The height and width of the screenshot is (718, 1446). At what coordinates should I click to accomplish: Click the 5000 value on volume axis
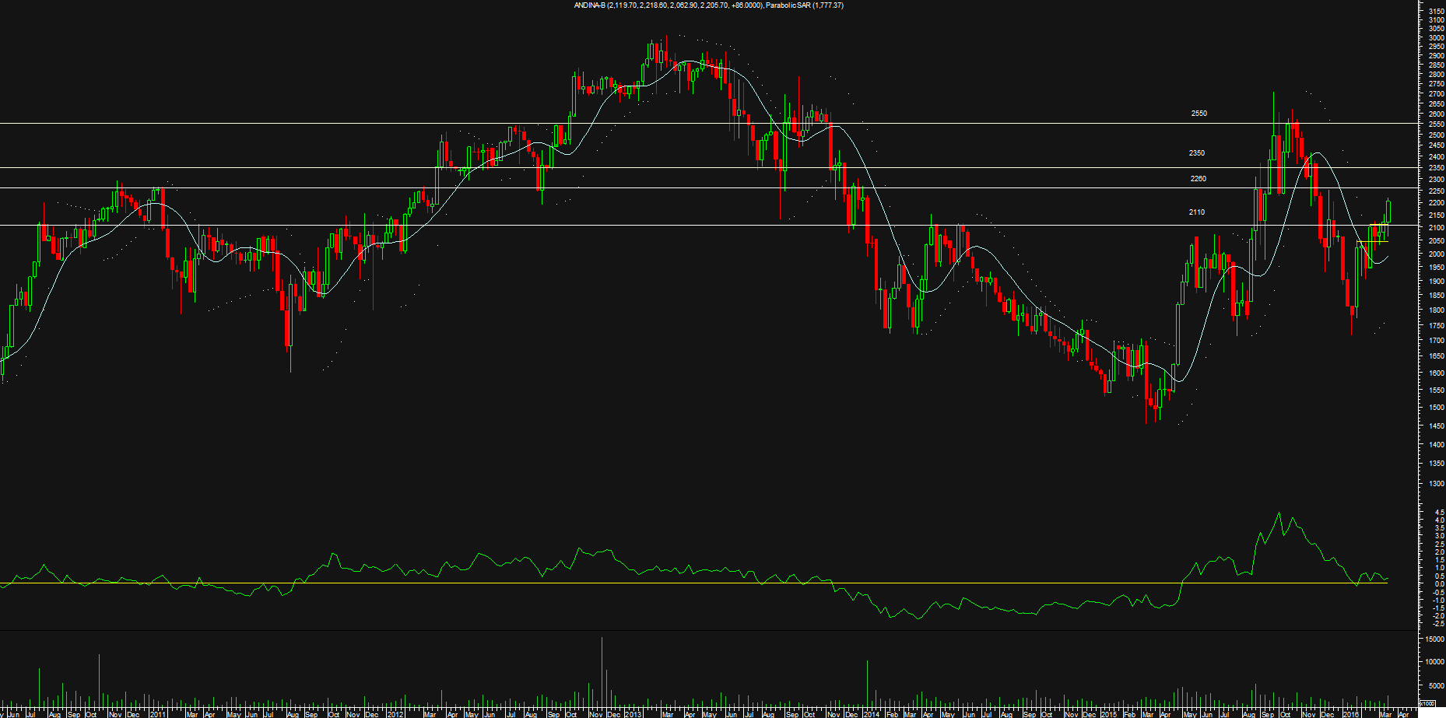pyautogui.click(x=1436, y=686)
